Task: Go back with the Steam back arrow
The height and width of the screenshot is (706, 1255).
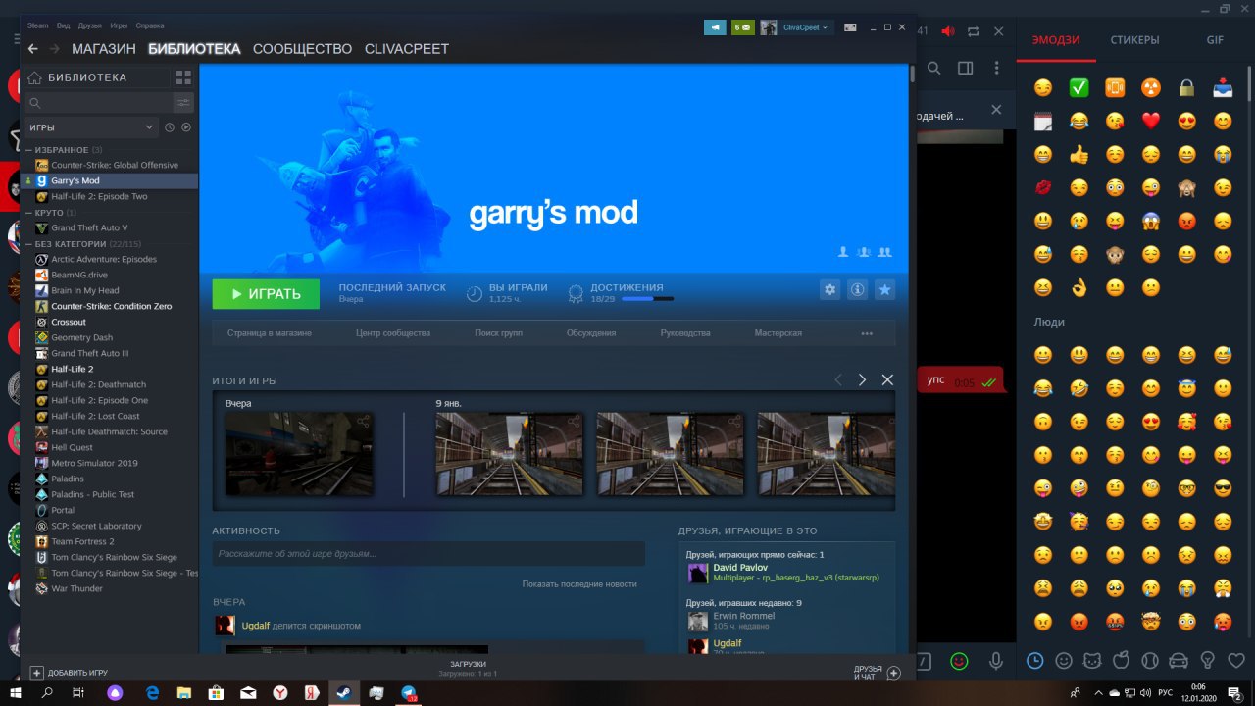Action: (x=32, y=48)
